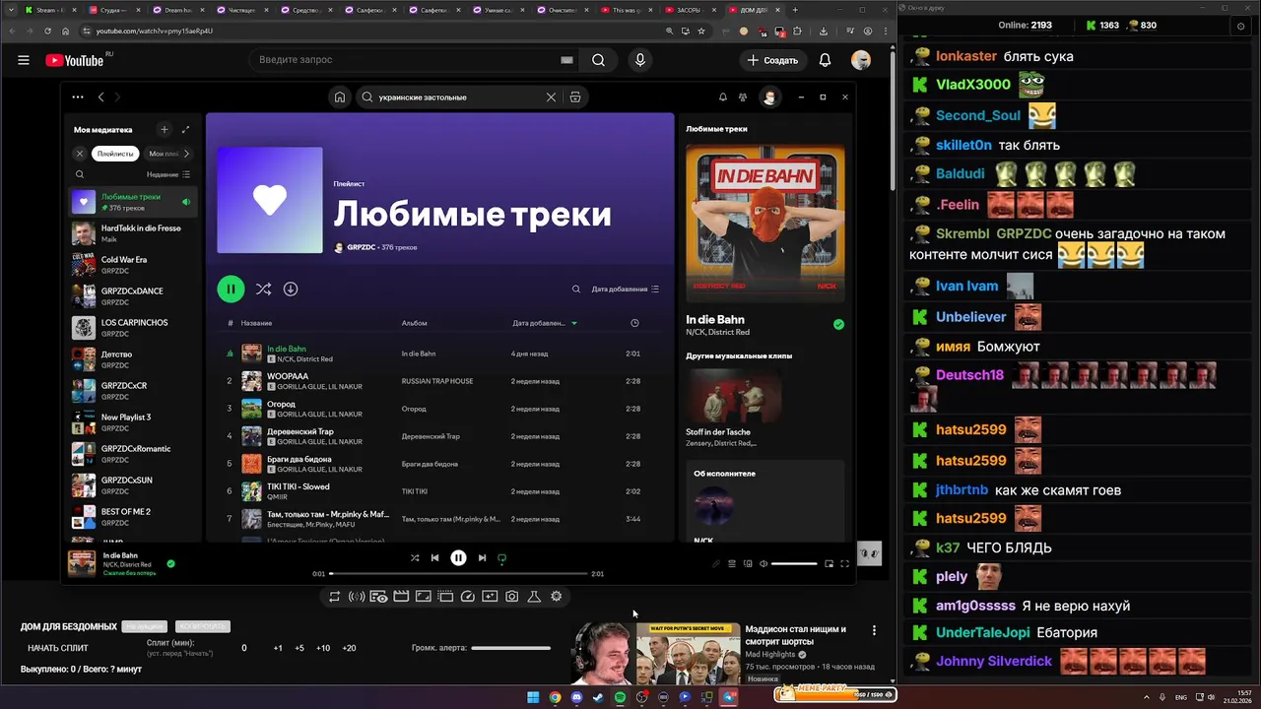Open the Stoff in der Tasche clip thumbnail
The height and width of the screenshot is (709, 1261).
734,395
